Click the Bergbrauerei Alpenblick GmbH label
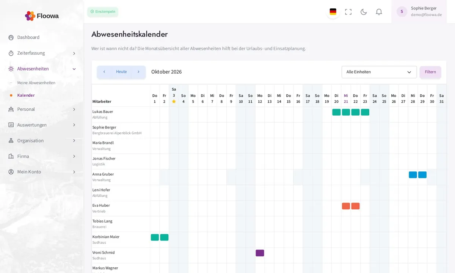455x273 pixels. [117, 133]
